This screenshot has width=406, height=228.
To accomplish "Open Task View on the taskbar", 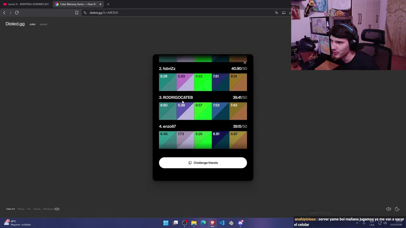I will (x=175, y=223).
